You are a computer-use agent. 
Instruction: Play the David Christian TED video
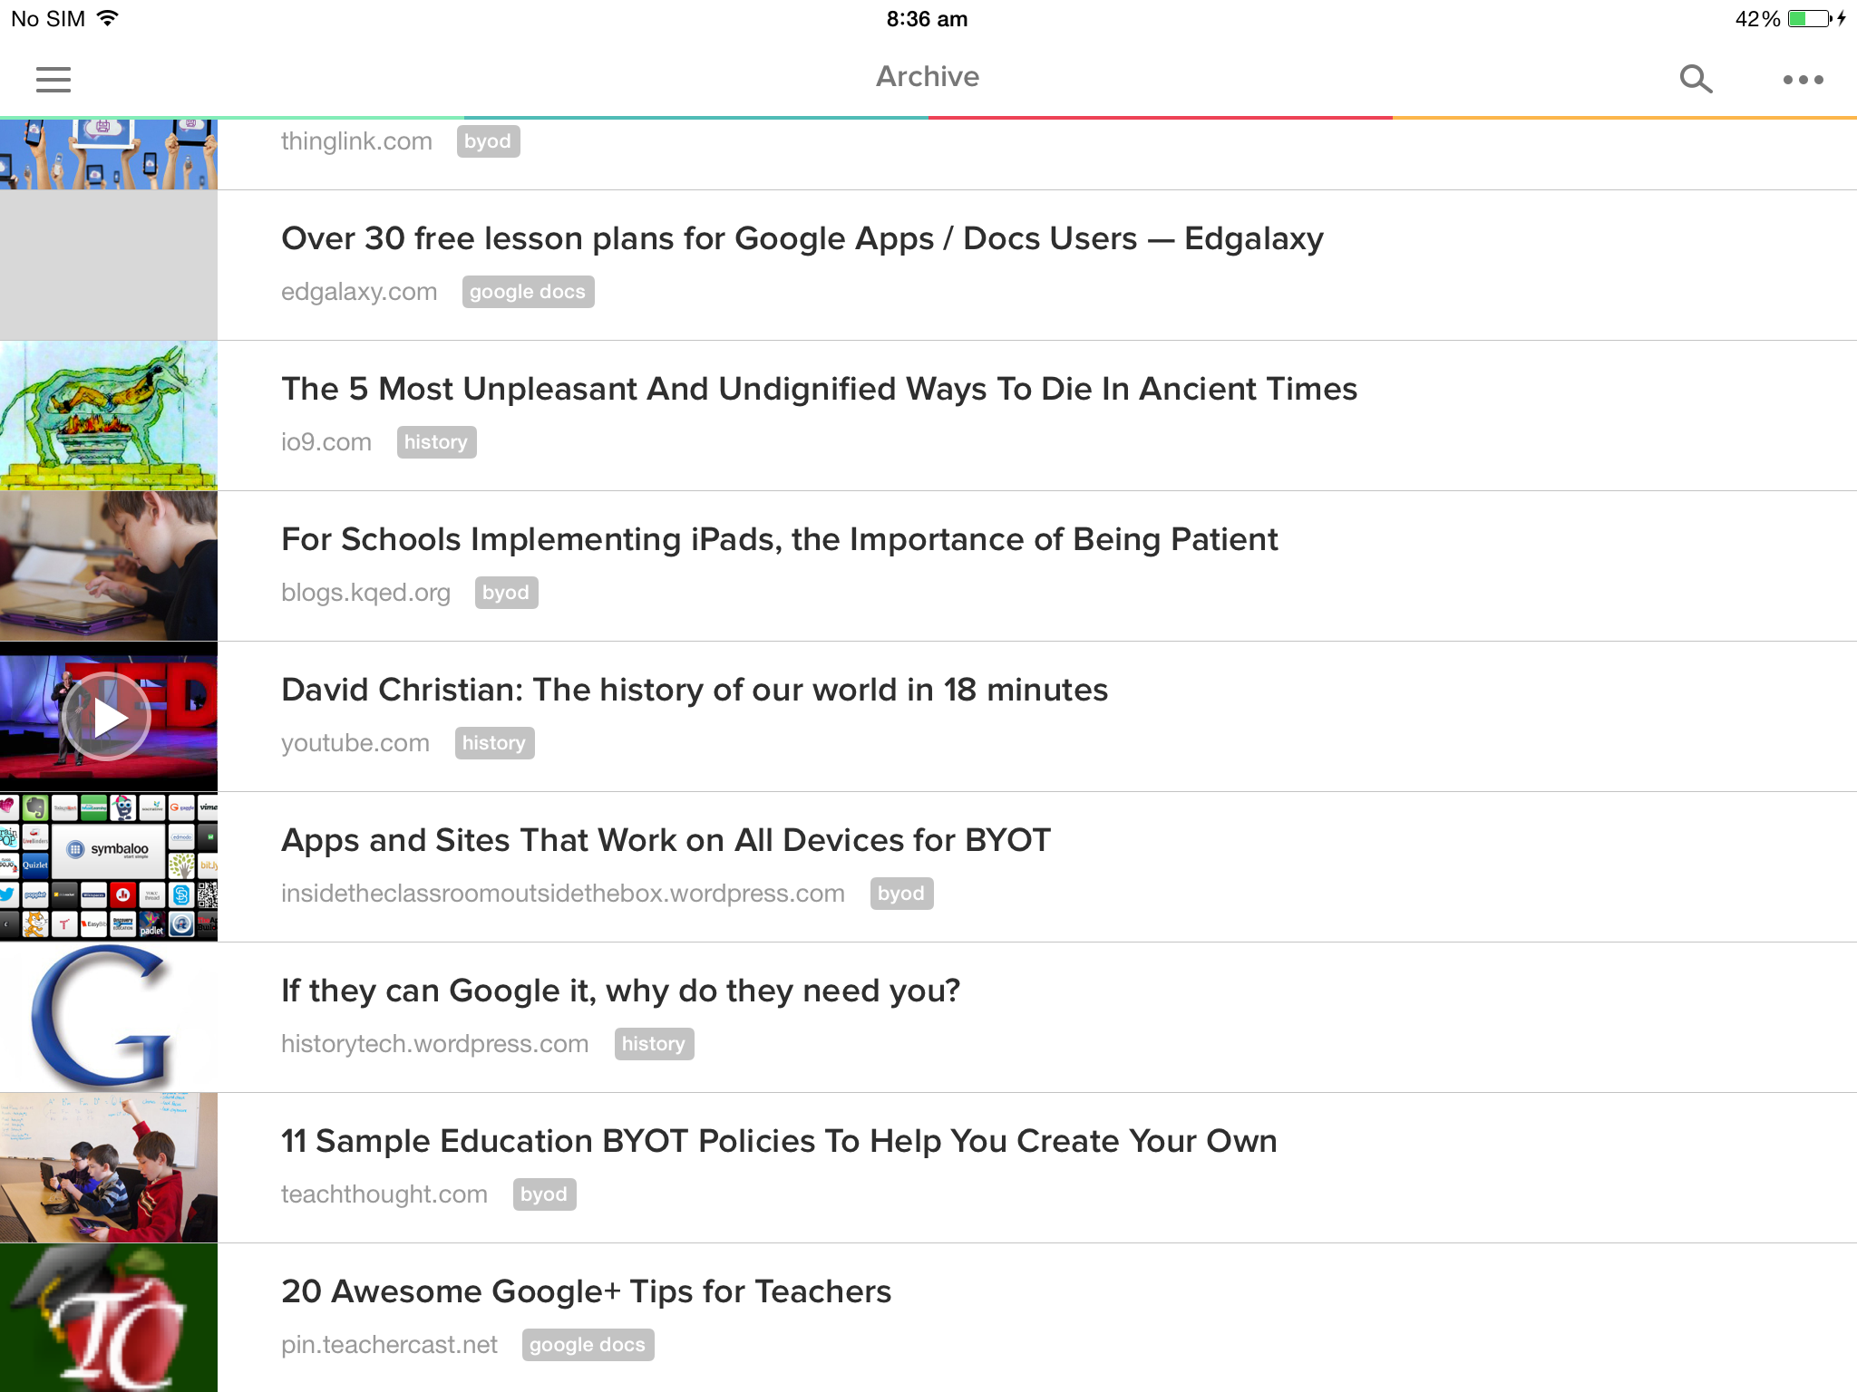click(x=108, y=718)
